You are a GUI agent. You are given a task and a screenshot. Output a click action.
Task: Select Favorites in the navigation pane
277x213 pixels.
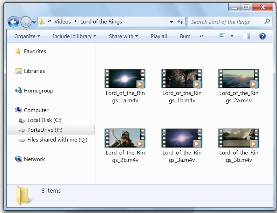(35, 51)
